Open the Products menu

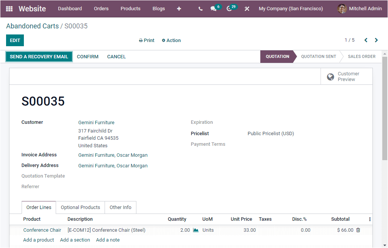(x=130, y=8)
